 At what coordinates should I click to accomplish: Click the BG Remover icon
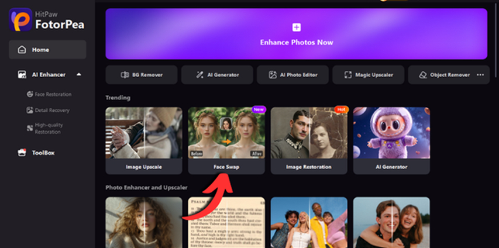point(125,75)
